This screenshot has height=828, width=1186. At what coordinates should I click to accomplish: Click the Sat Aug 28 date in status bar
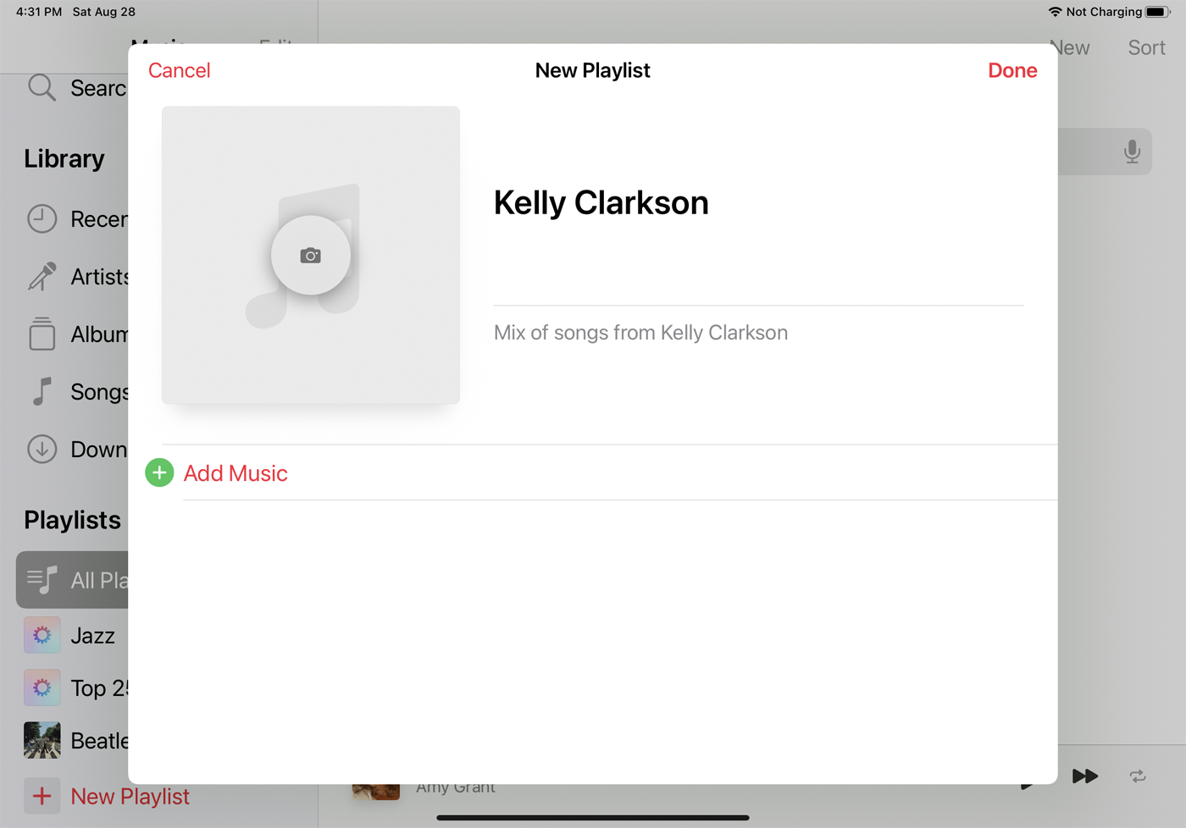coord(104,12)
